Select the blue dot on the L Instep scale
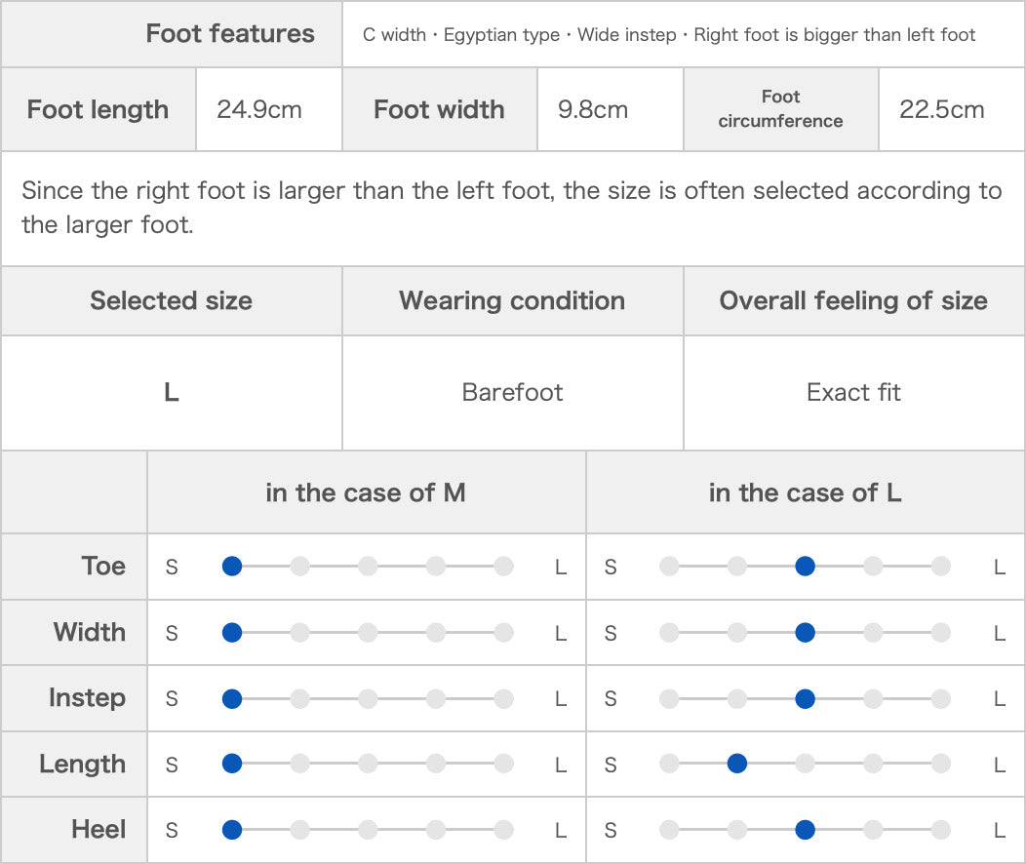1026x864 pixels. [x=805, y=698]
